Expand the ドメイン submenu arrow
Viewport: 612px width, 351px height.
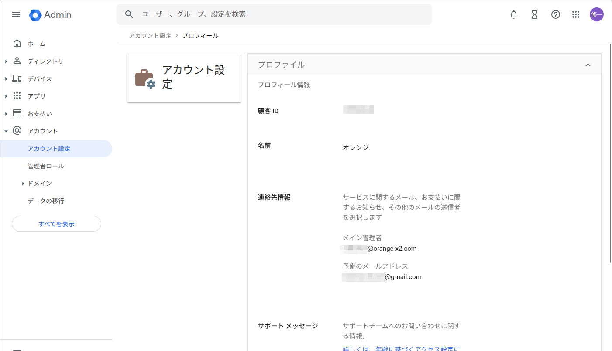coord(23,184)
